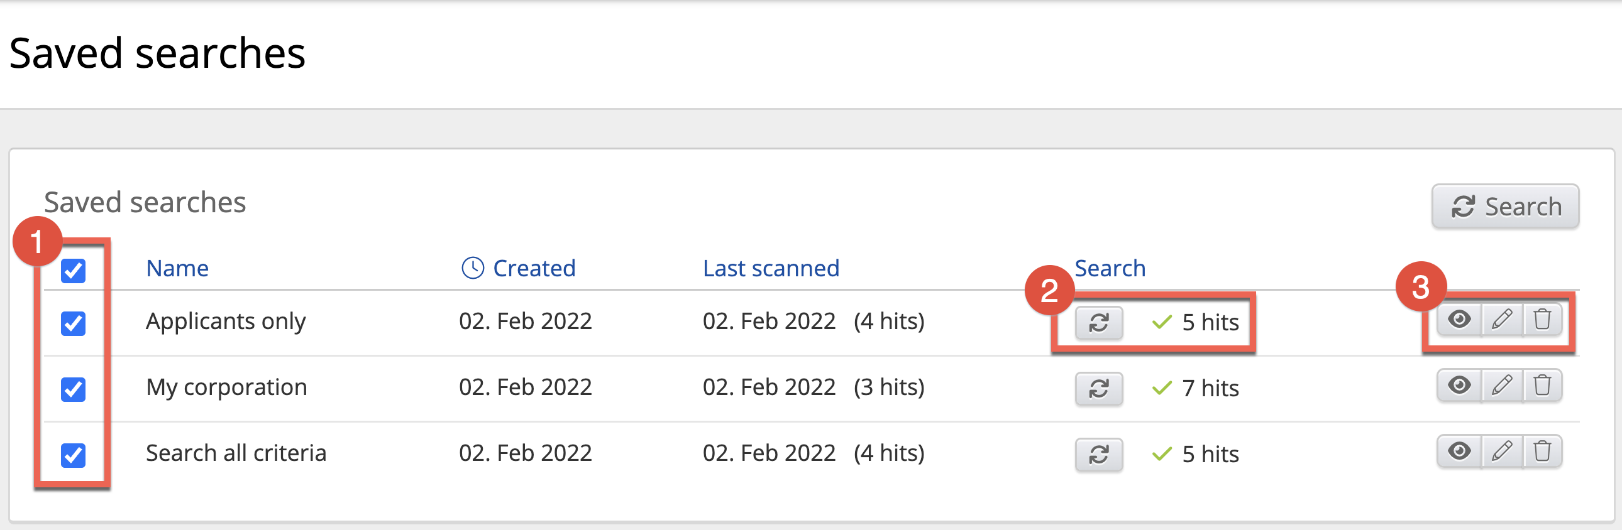Edit the My corporation saved search
1622x530 pixels.
tap(1502, 386)
